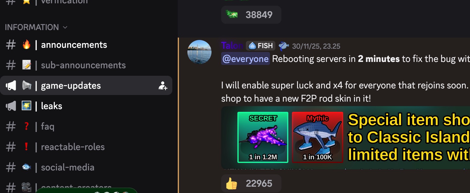Open the SECRET 1 in 1.2M image

tap(263, 137)
